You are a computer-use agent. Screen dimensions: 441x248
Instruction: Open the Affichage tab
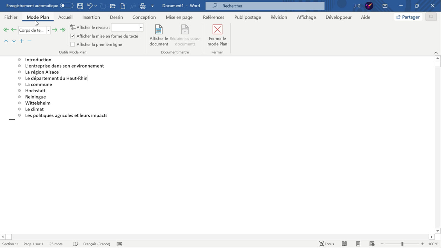306,17
